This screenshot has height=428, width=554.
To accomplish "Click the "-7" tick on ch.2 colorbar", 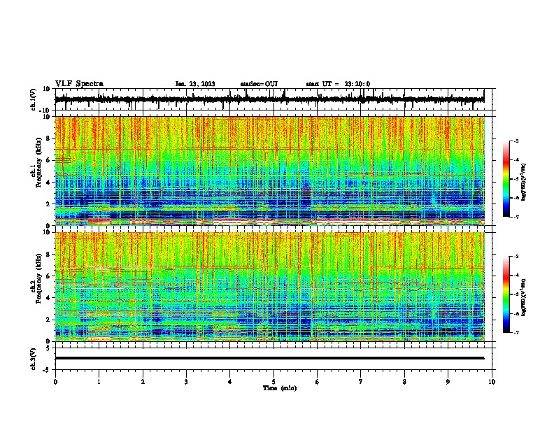I will tap(516, 333).
